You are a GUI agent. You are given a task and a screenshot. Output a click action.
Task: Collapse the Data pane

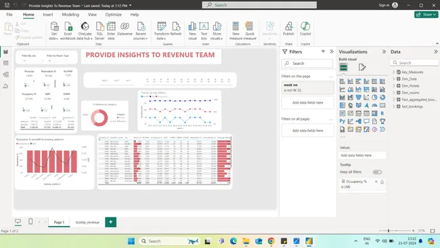pos(435,51)
